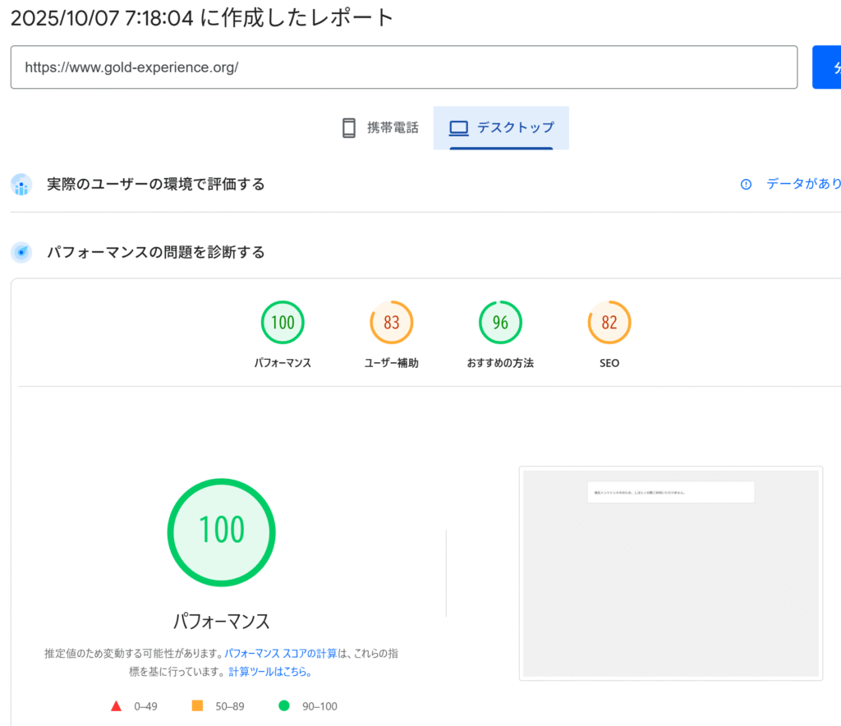Click the パフォーマンスの問題を診断する heading
Screen dimensions: 841x726
(x=156, y=252)
